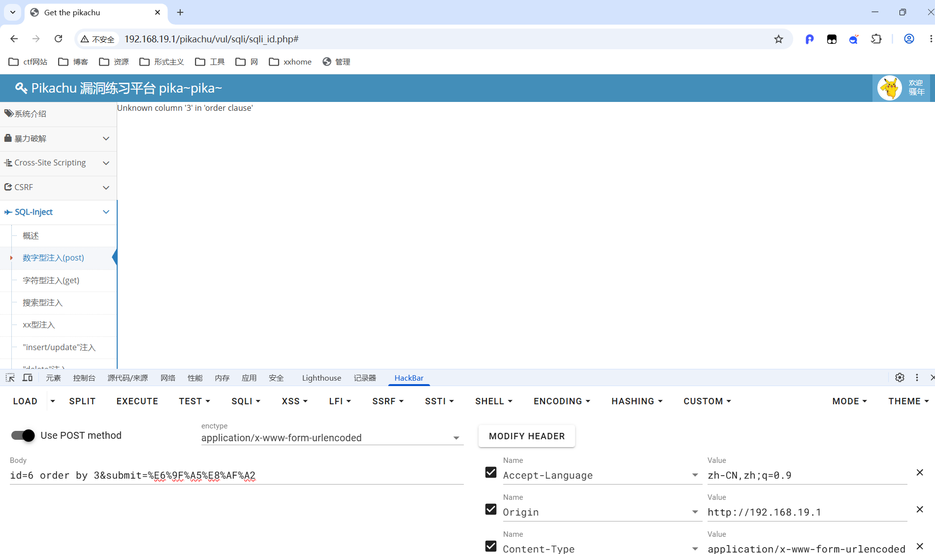Click the LOAD button in HackBar
The image size is (935, 554).
[25, 401]
